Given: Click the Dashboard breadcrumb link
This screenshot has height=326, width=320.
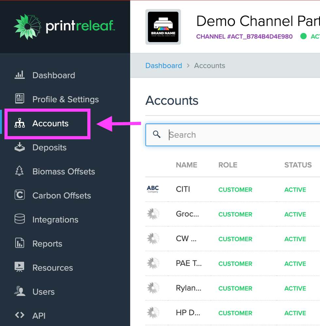Looking at the screenshot, I should (x=164, y=66).
